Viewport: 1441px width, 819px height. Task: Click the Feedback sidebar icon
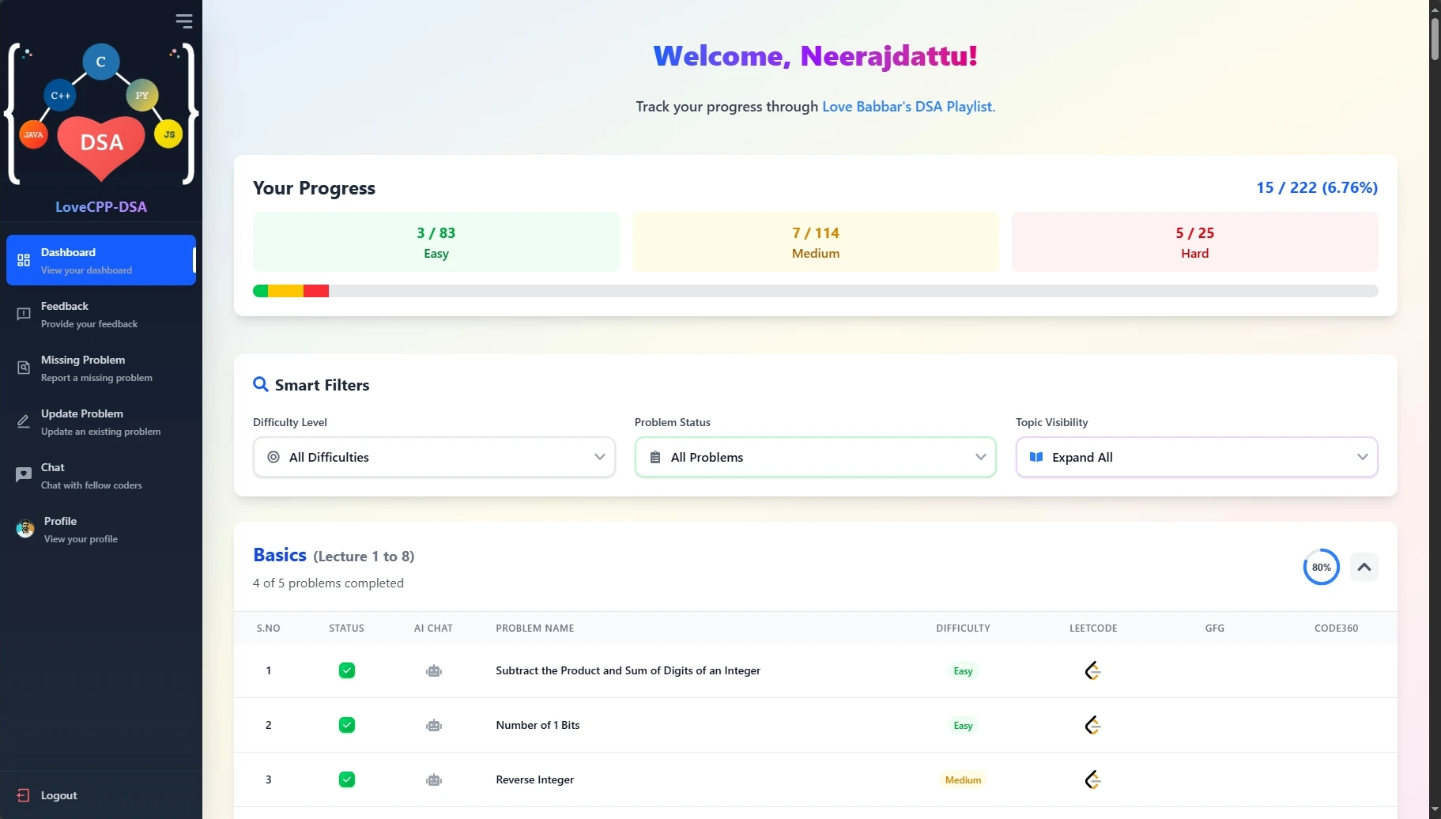click(x=25, y=314)
